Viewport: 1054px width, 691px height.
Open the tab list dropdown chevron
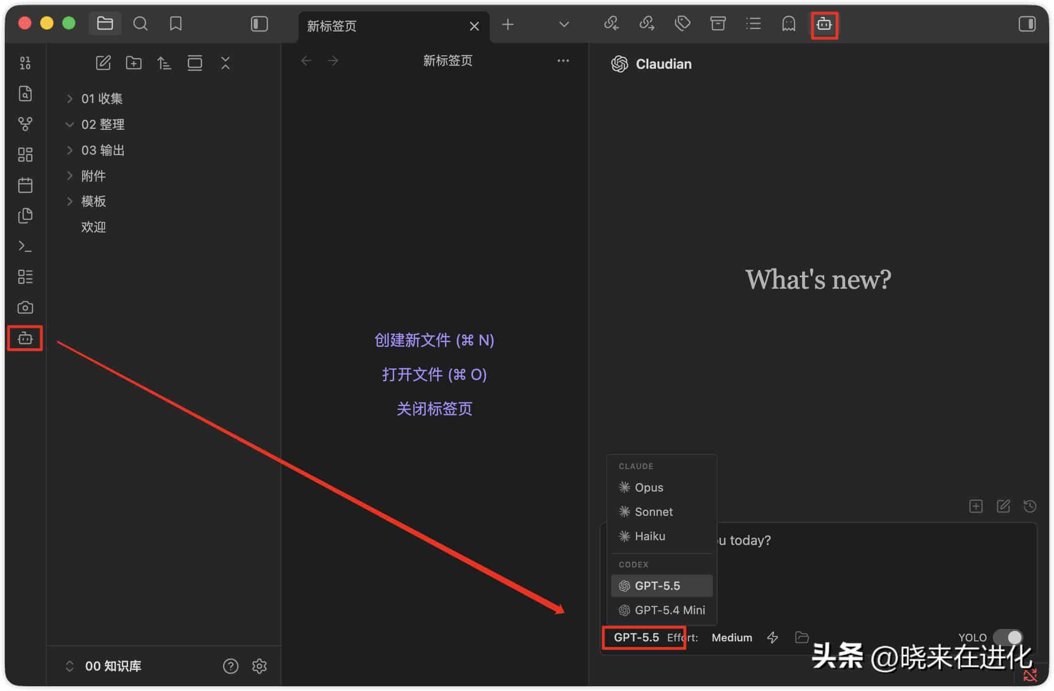coord(564,24)
